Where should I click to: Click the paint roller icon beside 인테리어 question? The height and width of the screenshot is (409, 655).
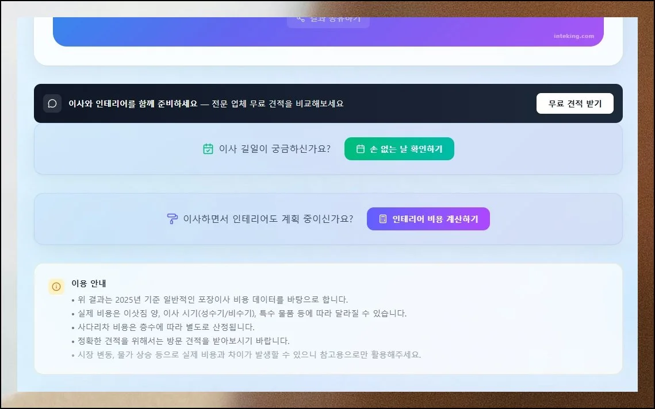[172, 219]
